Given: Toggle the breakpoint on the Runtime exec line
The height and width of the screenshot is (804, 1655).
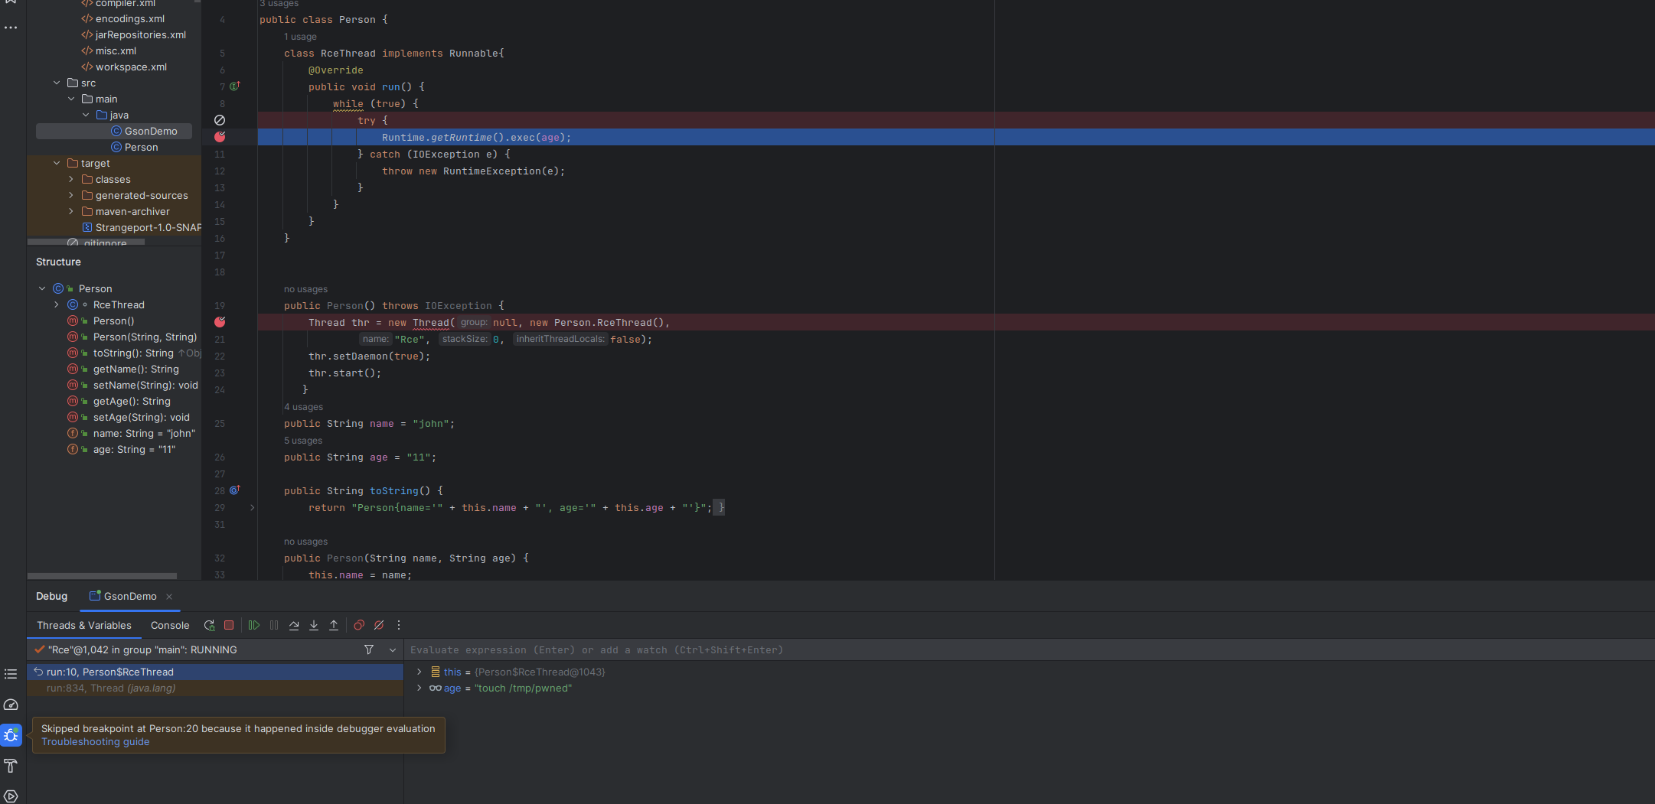Looking at the screenshot, I should click(220, 137).
